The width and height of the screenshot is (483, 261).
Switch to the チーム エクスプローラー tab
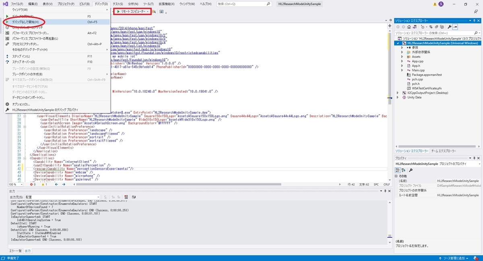pos(444,151)
